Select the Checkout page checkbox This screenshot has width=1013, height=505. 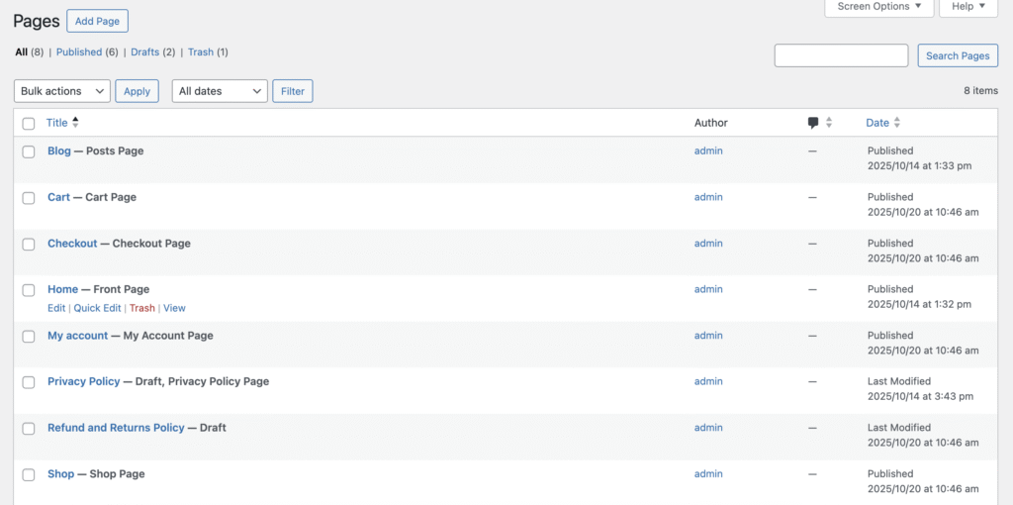(x=29, y=245)
